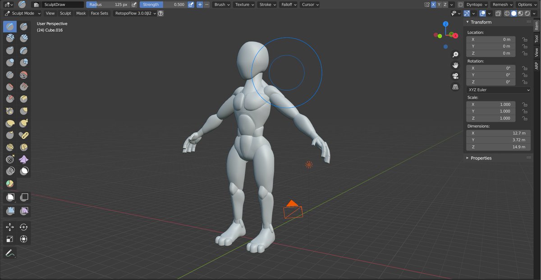Image resolution: width=541 pixels, height=280 pixels.
Task: Open the View menu
Action: [x=50, y=14]
